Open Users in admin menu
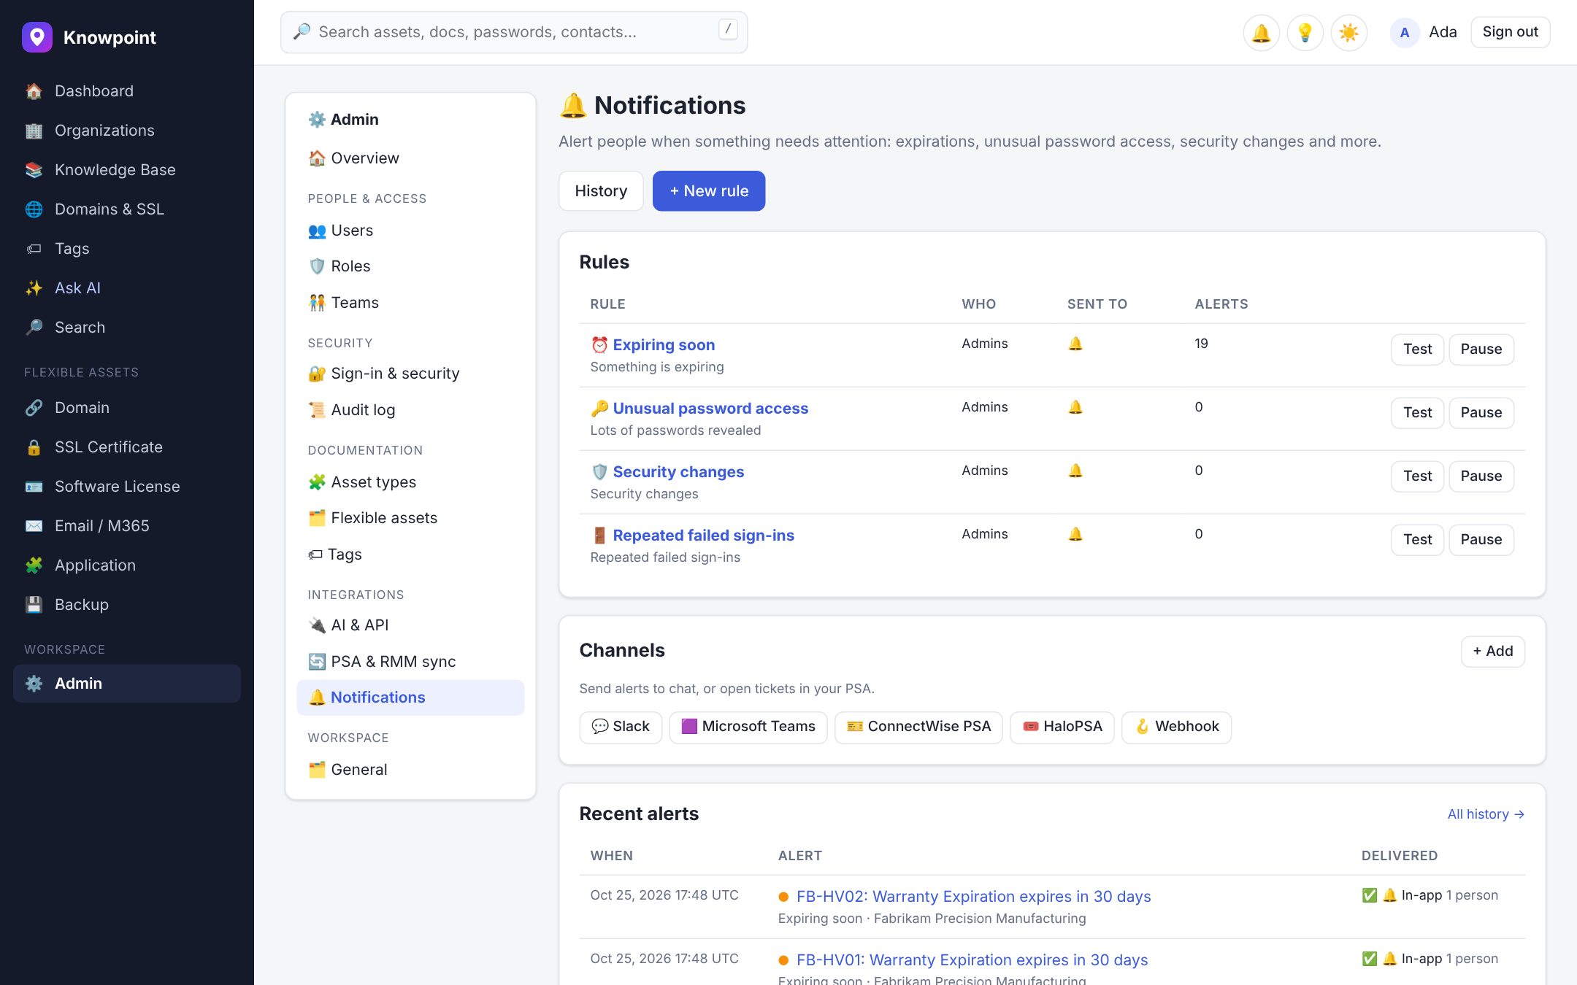Viewport: 1577px width, 985px height. (x=410, y=231)
